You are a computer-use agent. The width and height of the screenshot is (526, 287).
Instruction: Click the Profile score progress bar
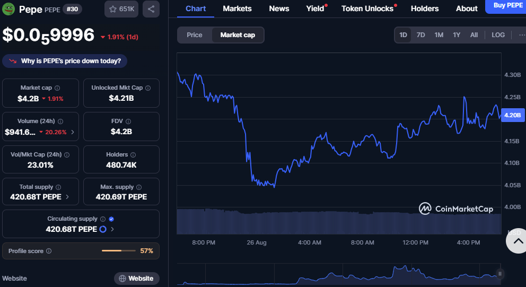(119, 251)
